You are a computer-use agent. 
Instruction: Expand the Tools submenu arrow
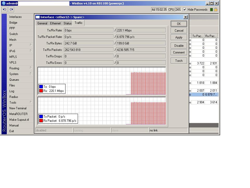[31, 102]
